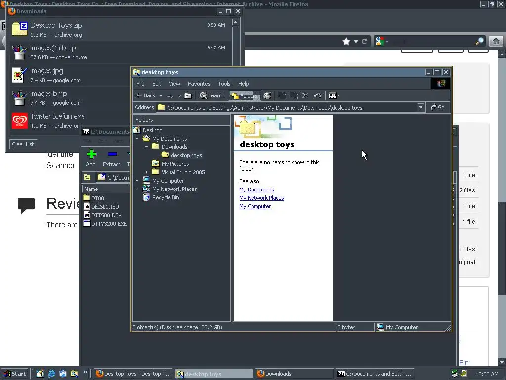
Task: Expand quick launch overflow chevron
Action: (85, 372)
